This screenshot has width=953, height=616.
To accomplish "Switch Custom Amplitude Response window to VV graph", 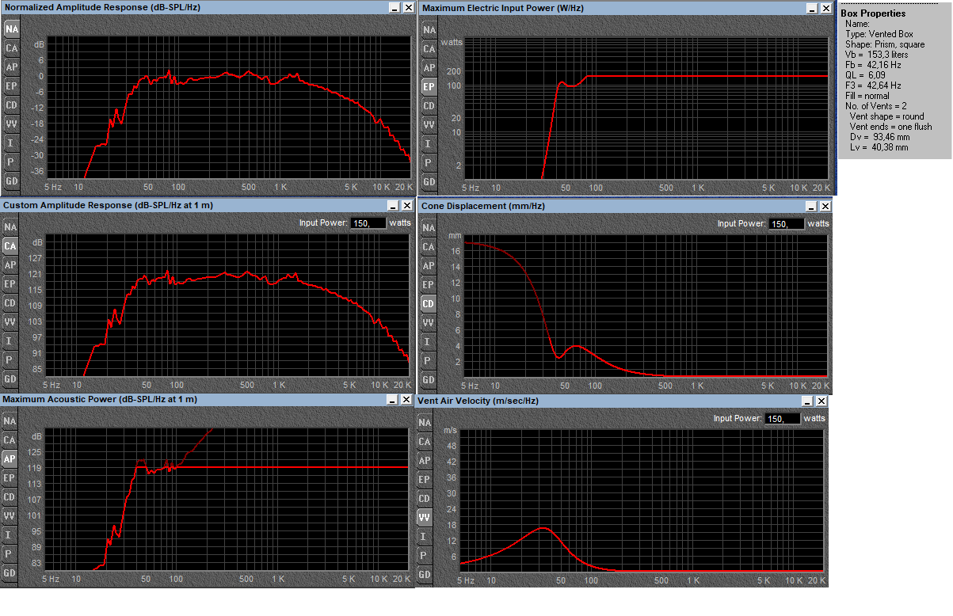I will point(10,322).
